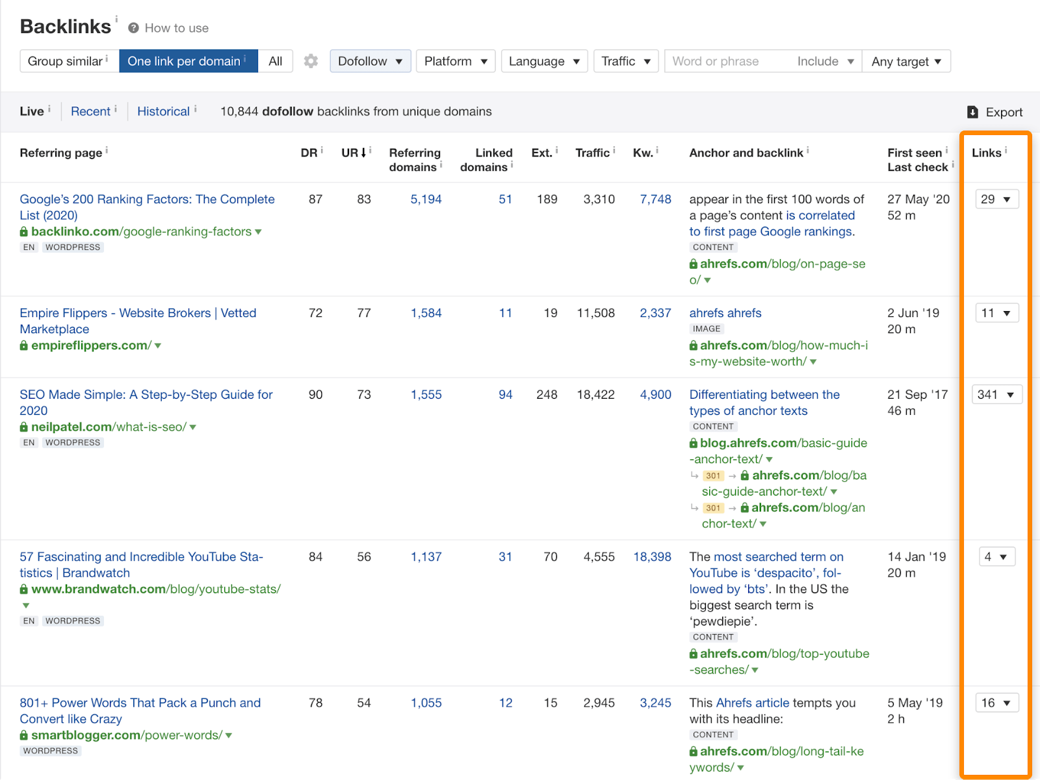
Task: Switch link grouping to All
Action: tap(275, 60)
